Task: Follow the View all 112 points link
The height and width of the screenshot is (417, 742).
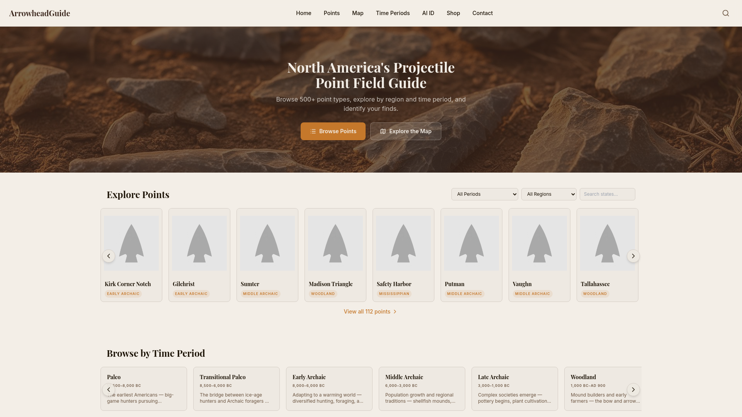Action: point(370,312)
